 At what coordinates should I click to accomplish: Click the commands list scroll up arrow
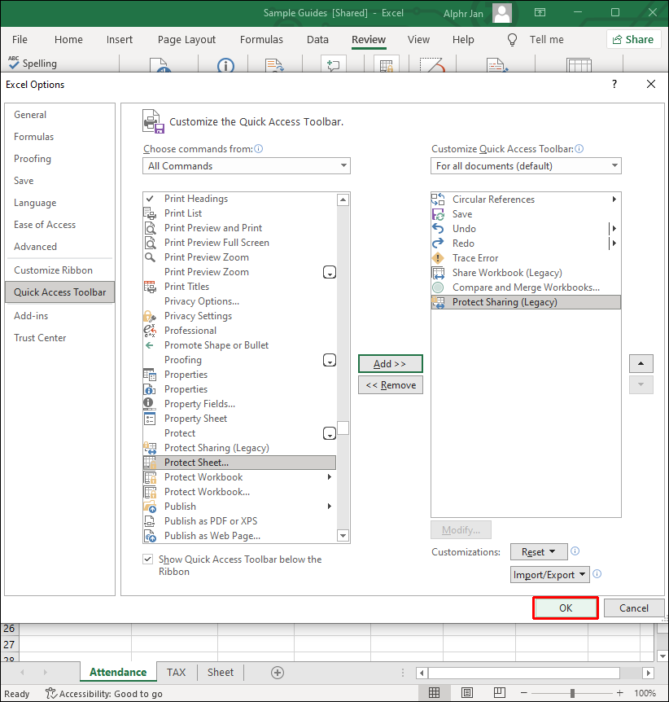pos(343,200)
